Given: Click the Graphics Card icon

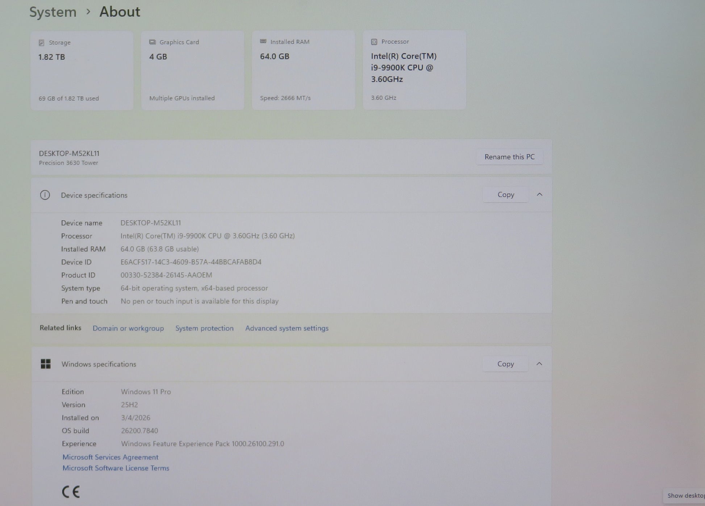Looking at the screenshot, I should 153,42.
